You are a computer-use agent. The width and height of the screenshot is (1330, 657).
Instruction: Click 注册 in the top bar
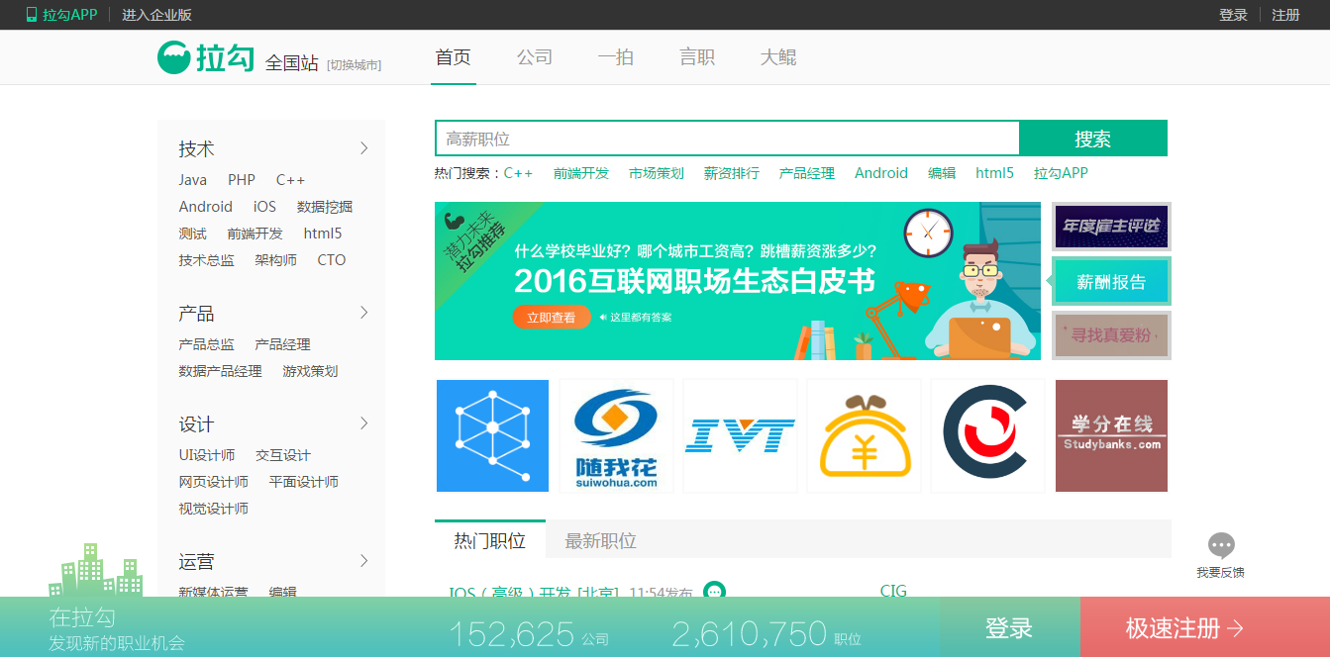click(1285, 15)
